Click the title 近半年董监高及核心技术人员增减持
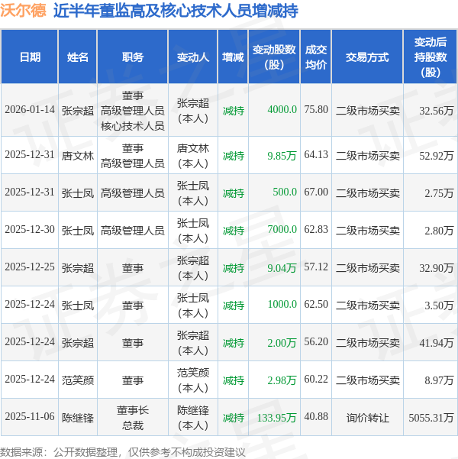The image size is (458, 459). [x=176, y=11]
